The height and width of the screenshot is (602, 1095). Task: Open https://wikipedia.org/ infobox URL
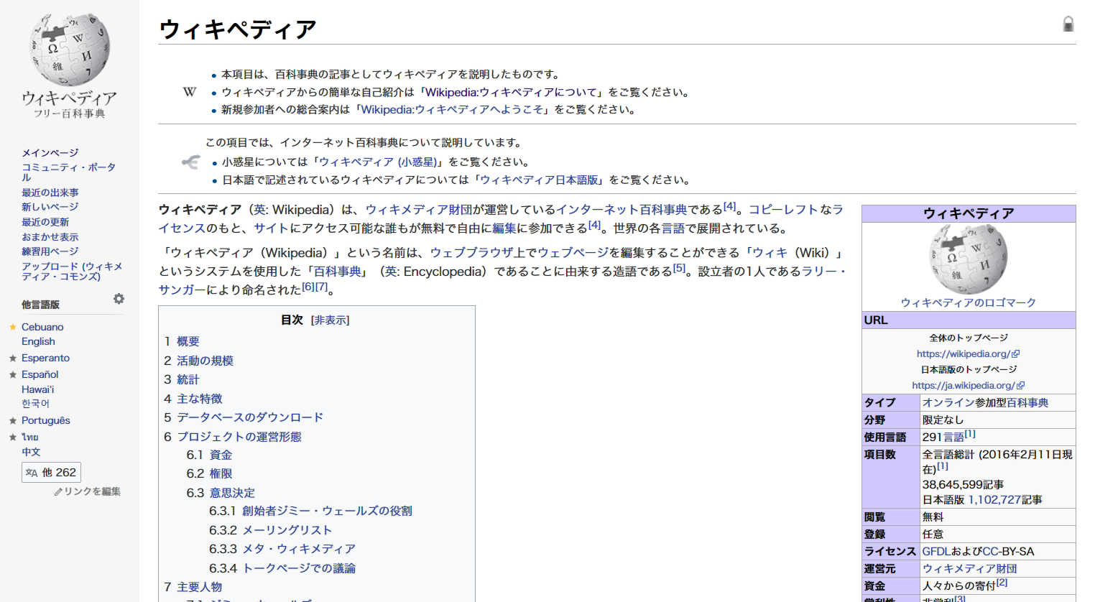tap(963, 354)
